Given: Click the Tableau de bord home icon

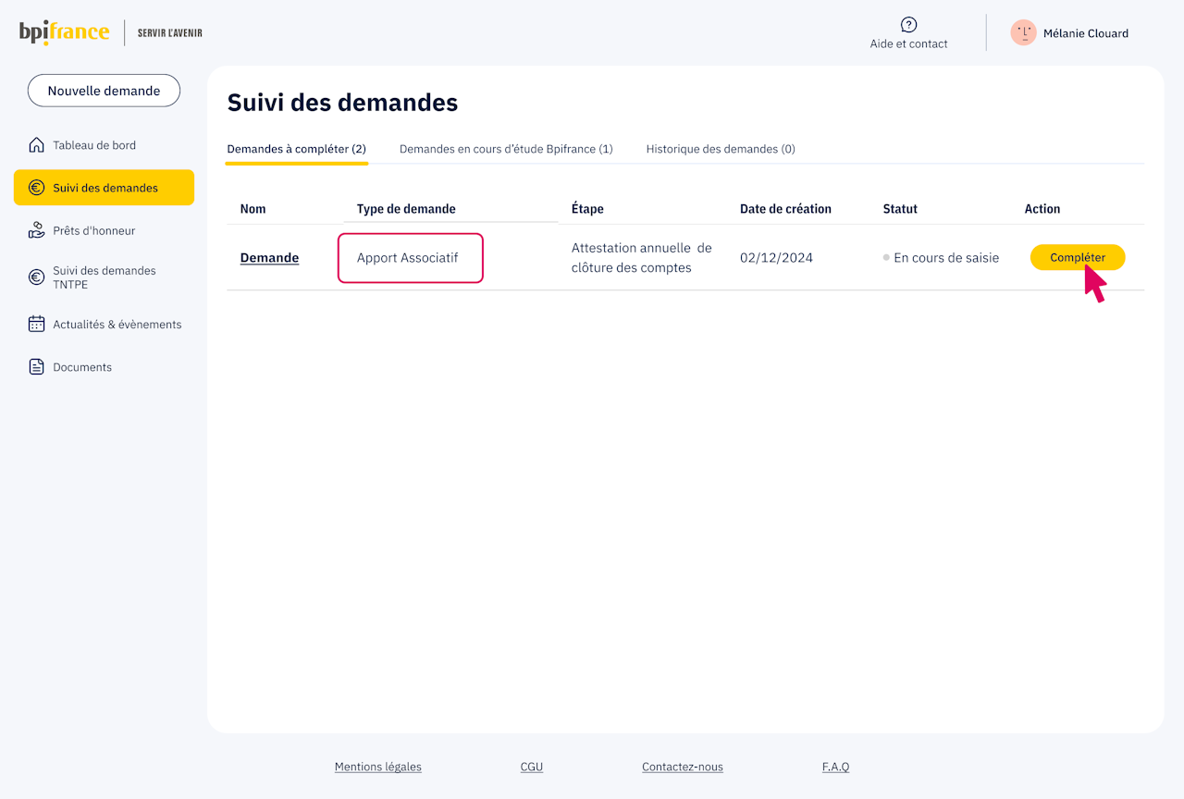Looking at the screenshot, I should pos(36,145).
